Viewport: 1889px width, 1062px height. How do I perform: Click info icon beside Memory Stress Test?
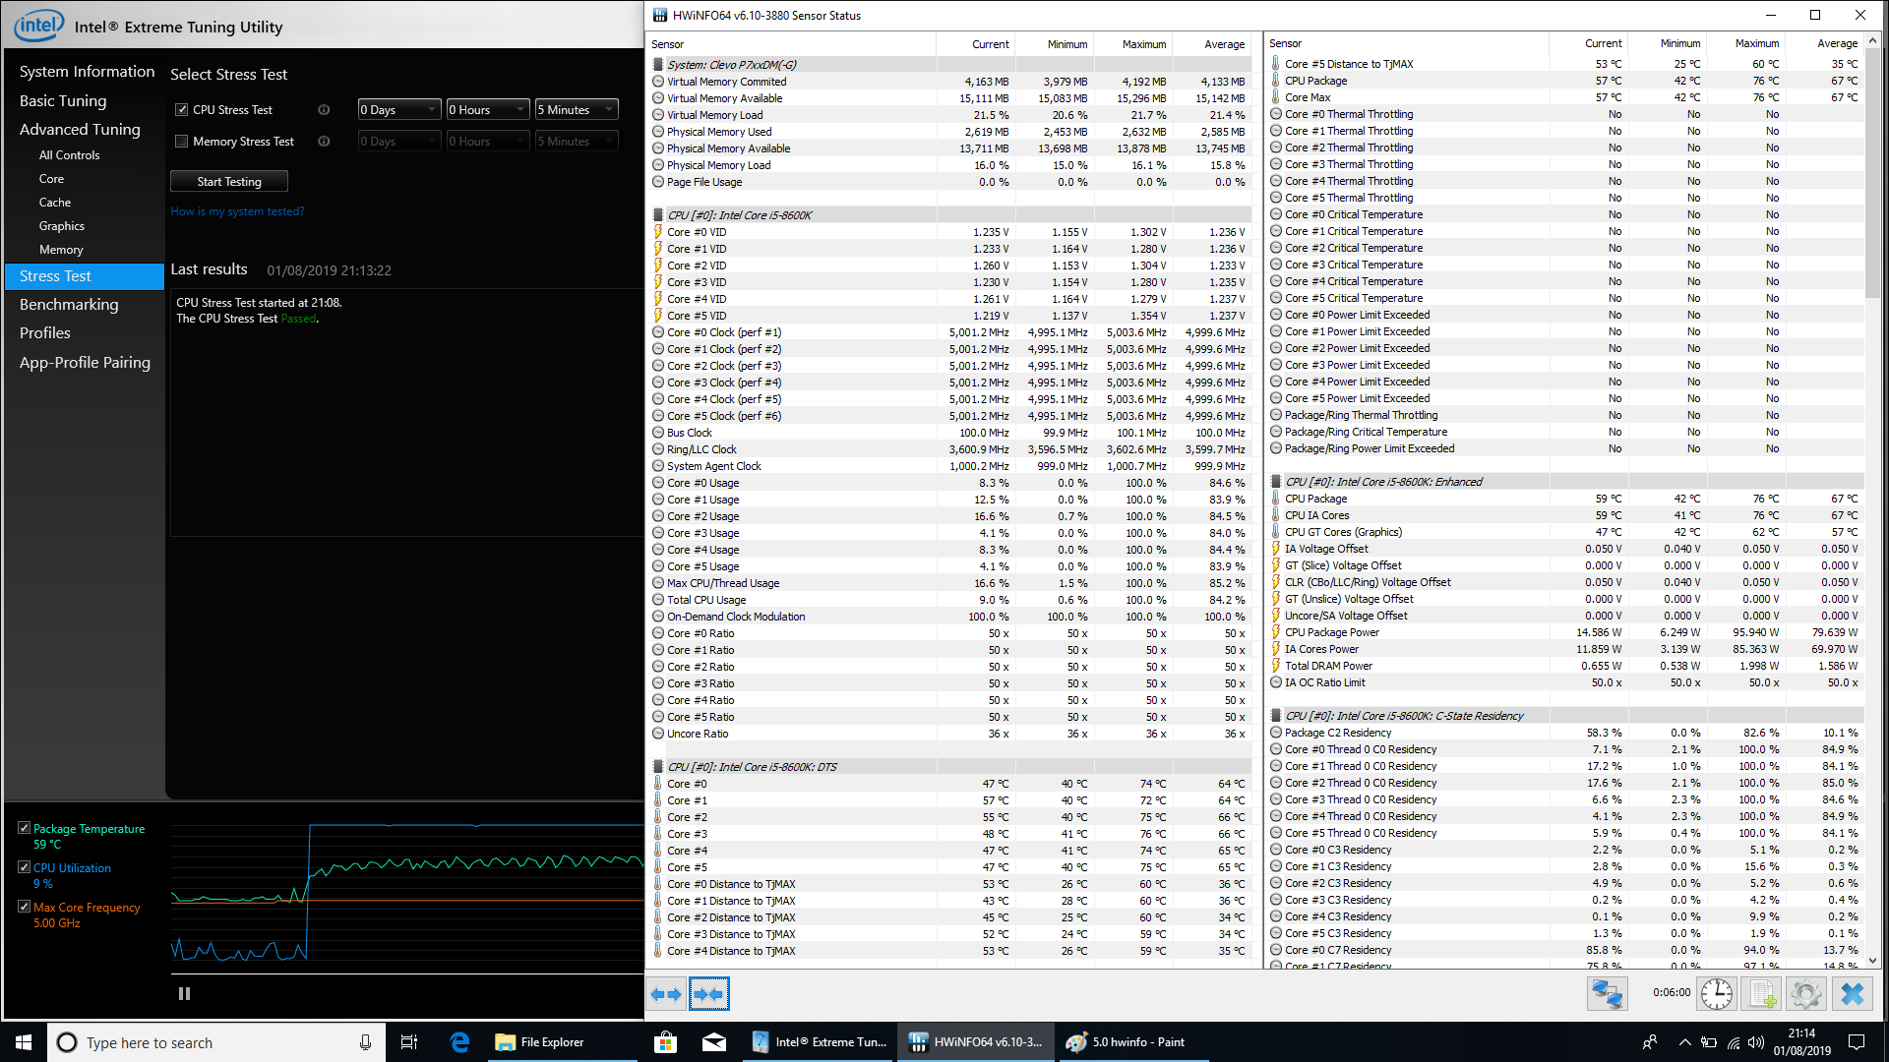coord(324,142)
